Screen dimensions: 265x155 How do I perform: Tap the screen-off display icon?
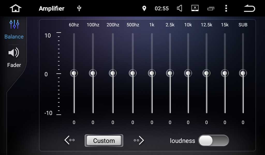click(195, 8)
